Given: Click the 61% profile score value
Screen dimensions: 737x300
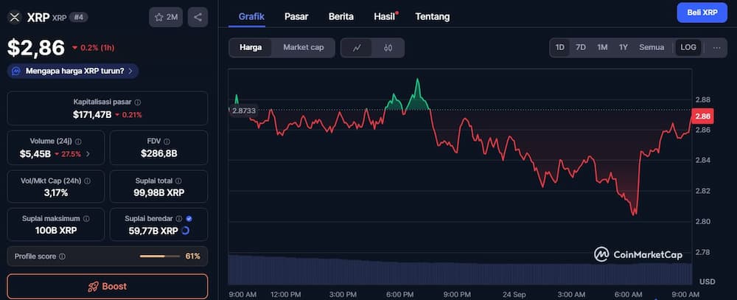Looking at the screenshot, I should (x=192, y=257).
